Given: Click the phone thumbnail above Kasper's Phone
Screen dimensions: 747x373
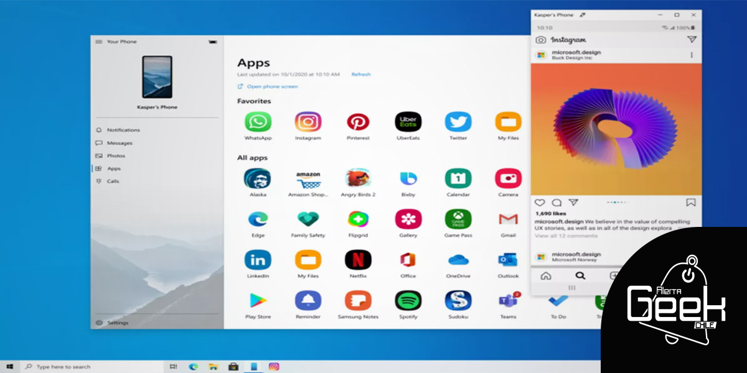Looking at the screenshot, I should 157,77.
